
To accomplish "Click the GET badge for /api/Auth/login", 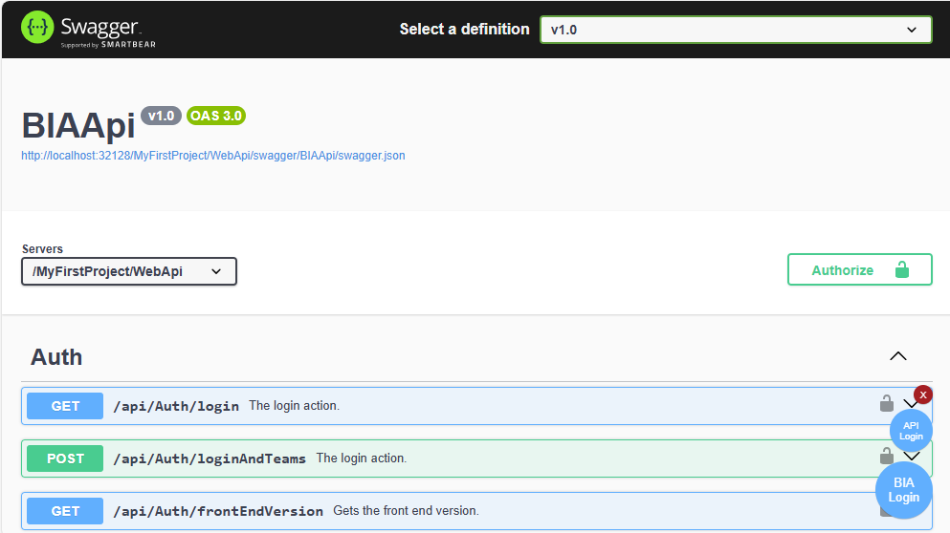I will (65, 406).
